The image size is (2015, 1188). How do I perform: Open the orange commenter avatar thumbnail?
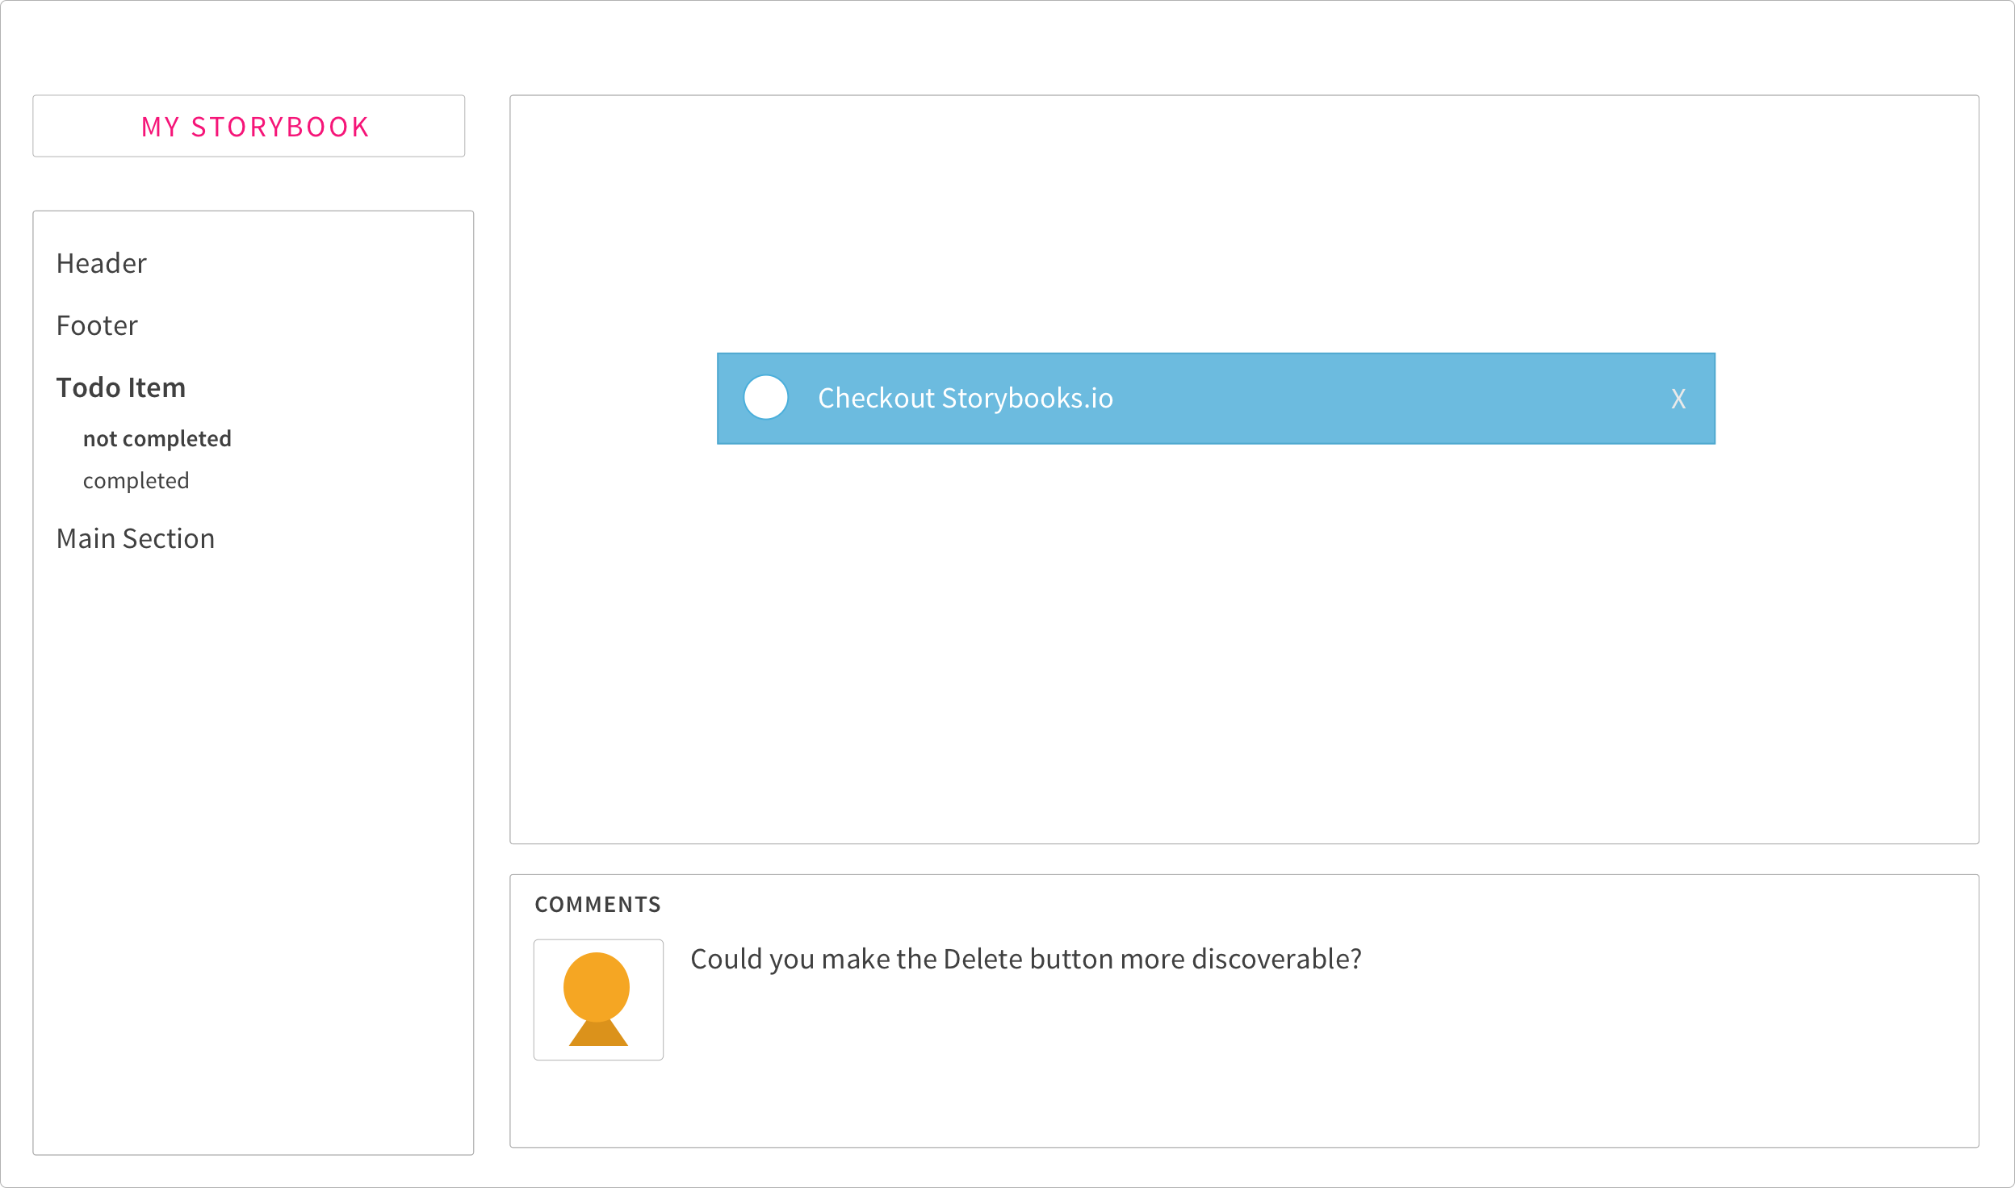coord(598,1000)
